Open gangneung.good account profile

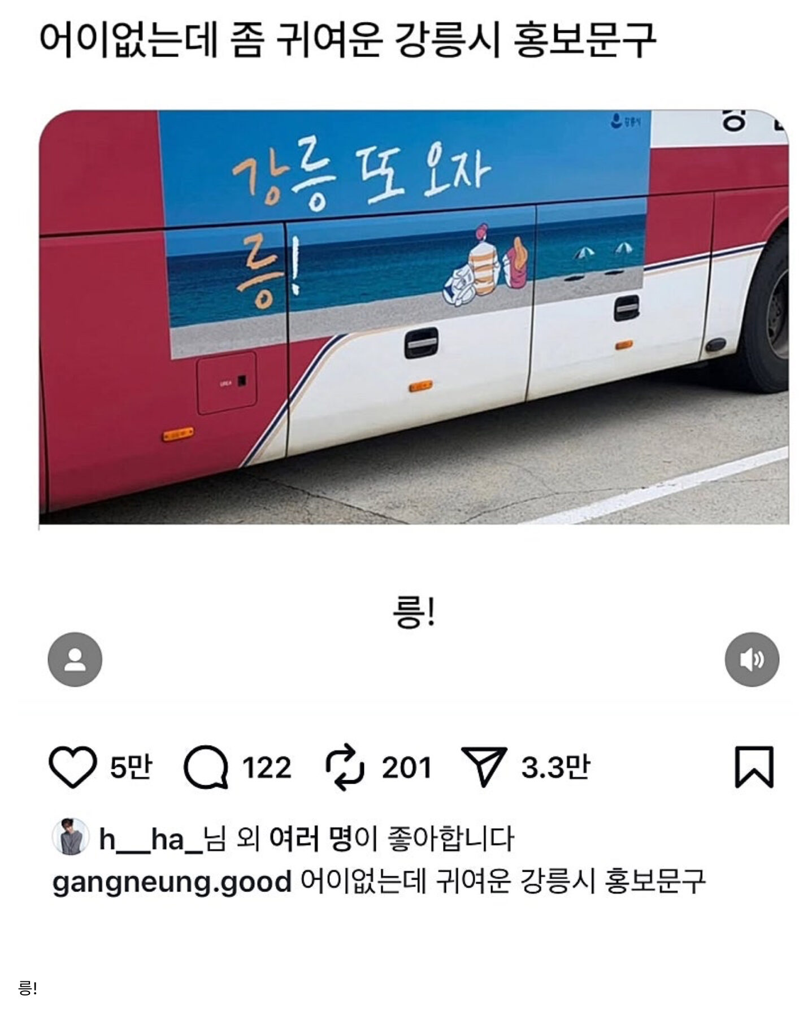172,881
